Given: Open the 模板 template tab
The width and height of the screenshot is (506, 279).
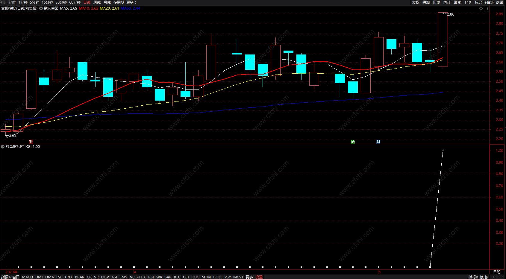Looking at the screenshot, I should click(484, 277).
